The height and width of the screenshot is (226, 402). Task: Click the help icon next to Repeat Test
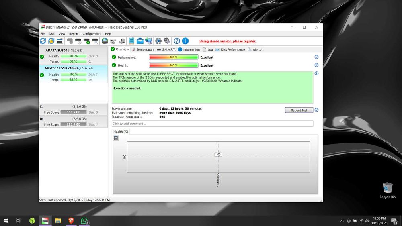click(316, 110)
